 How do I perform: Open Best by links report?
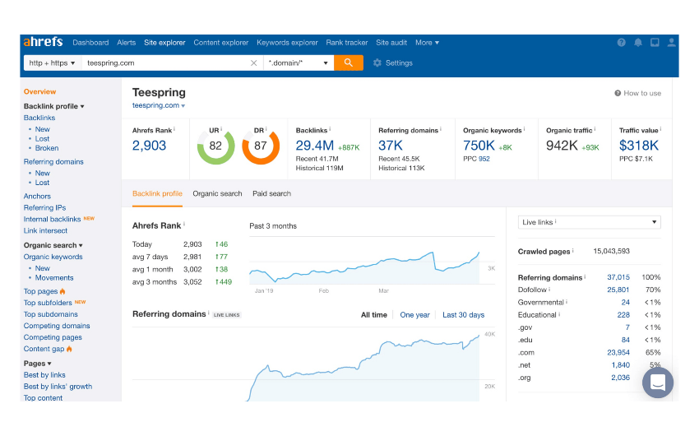(44, 375)
